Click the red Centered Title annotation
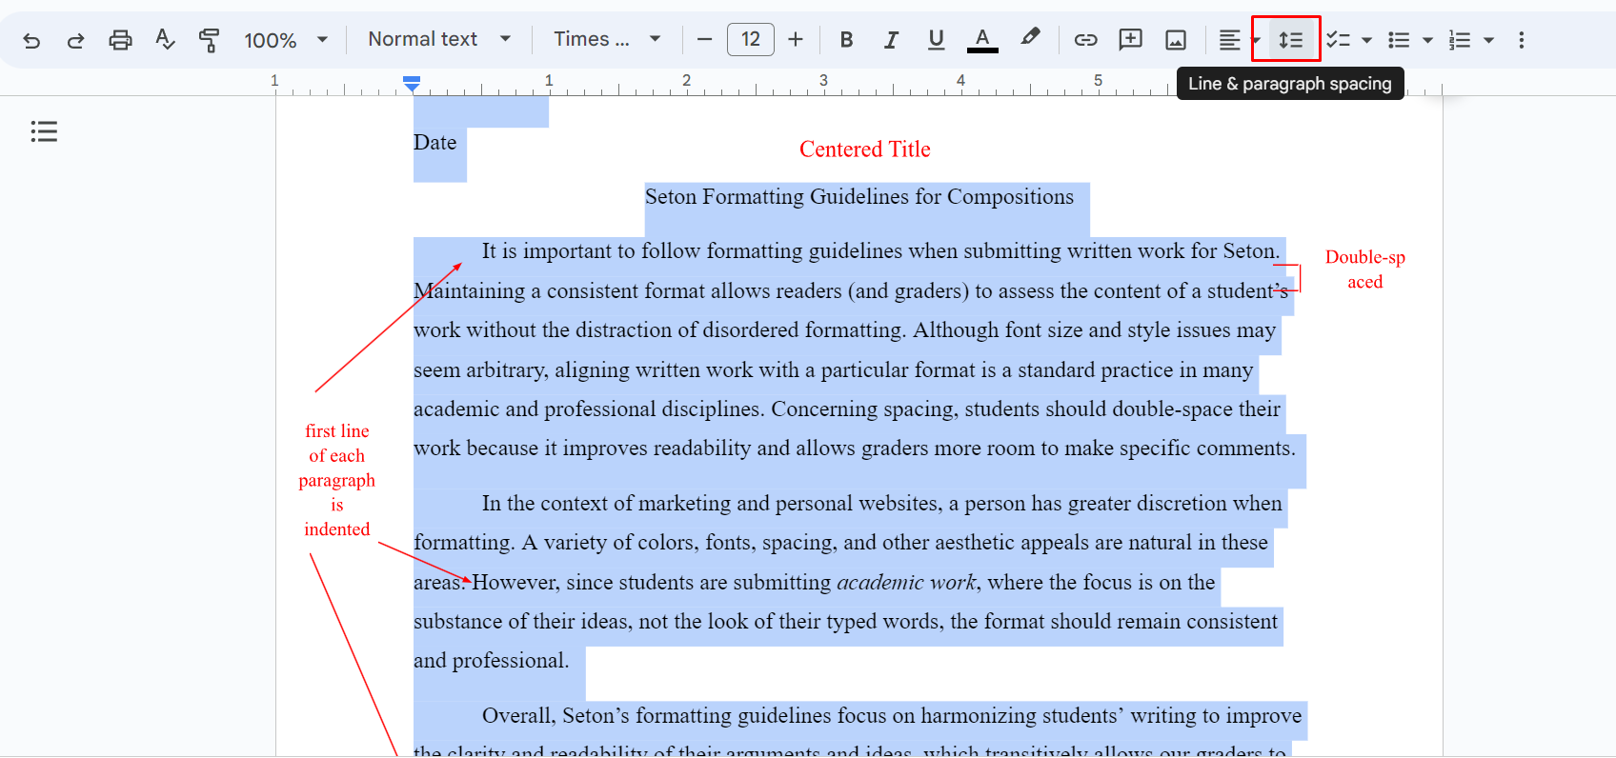1616x758 pixels. click(x=865, y=150)
